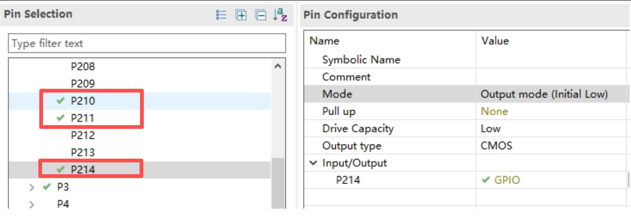The image size is (631, 220).
Task: Click the green checkmark beside P211
Action: click(x=60, y=118)
